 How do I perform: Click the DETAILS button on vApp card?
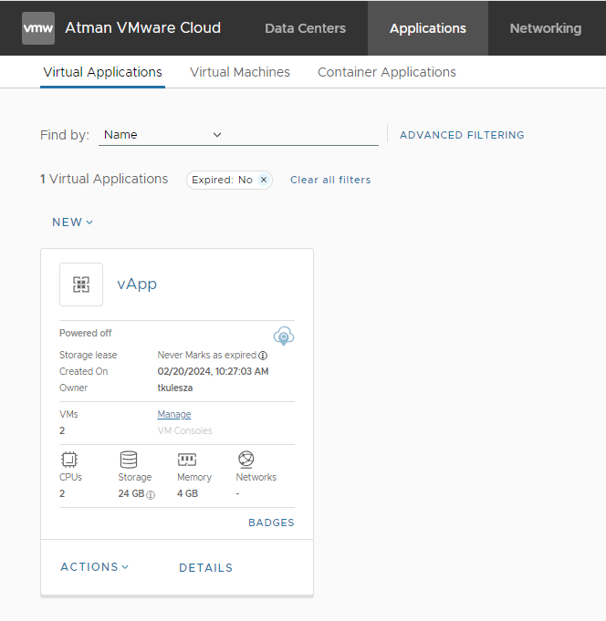(205, 567)
